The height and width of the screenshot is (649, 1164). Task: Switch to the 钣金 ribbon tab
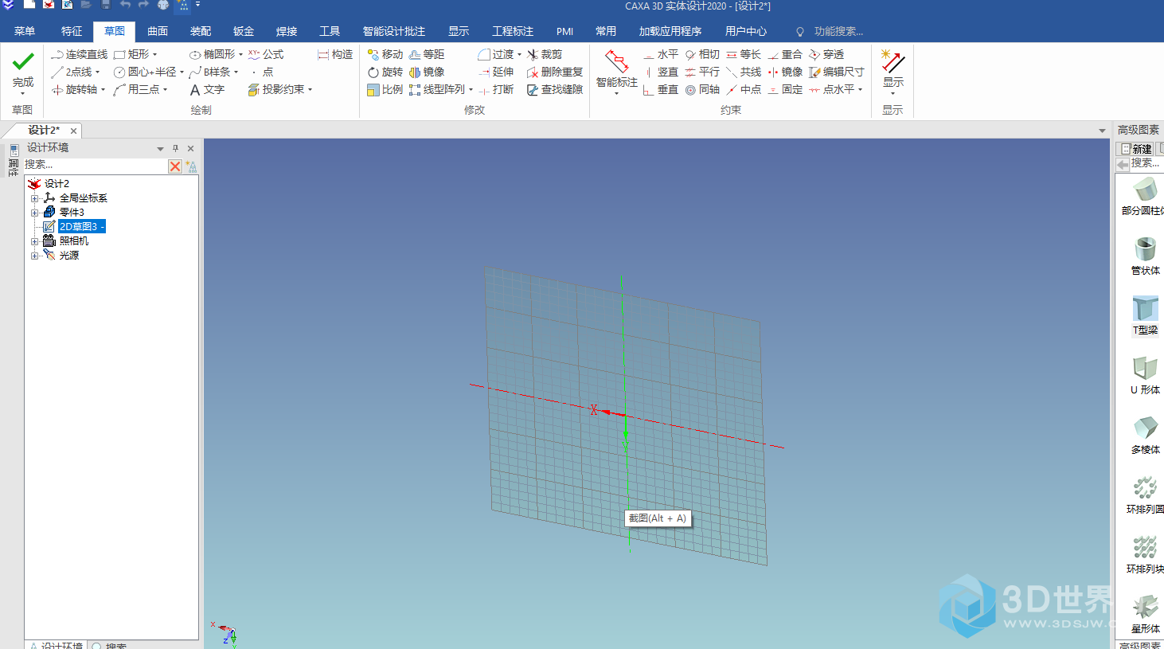pos(244,31)
